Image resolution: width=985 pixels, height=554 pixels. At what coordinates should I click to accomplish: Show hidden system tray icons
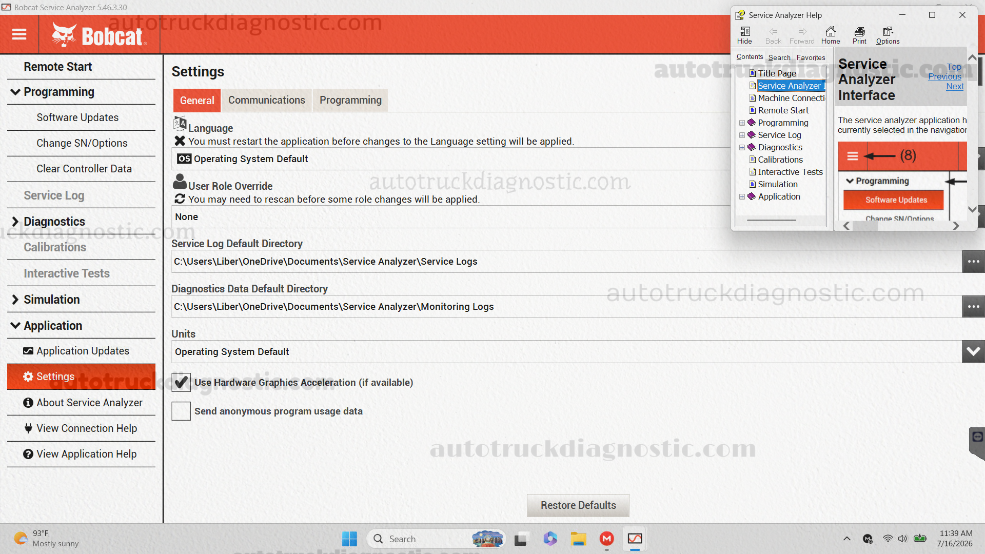point(846,539)
